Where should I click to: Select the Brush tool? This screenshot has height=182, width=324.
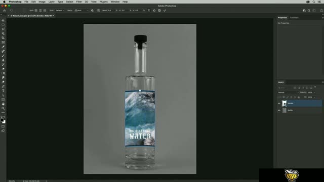pos(3,56)
